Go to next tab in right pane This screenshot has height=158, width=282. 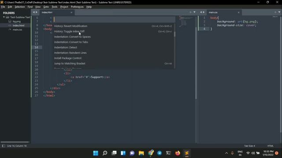(x=204, y=12)
